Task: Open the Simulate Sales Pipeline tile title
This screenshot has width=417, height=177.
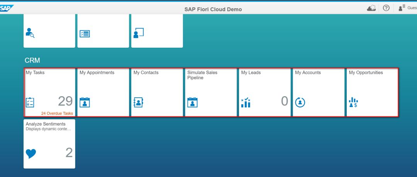Action: click(202, 75)
